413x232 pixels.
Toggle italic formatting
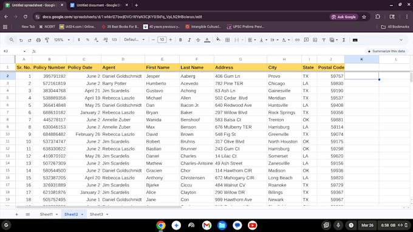coord(189,40)
